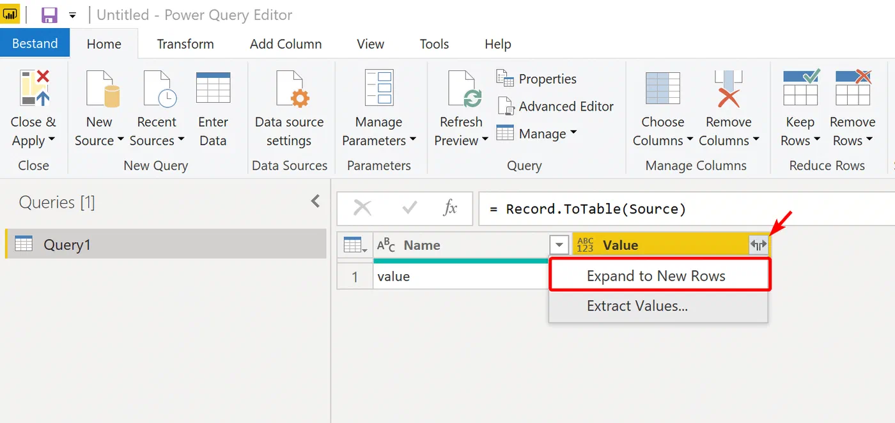Expand the Remove Columns dropdown arrow

click(x=756, y=141)
